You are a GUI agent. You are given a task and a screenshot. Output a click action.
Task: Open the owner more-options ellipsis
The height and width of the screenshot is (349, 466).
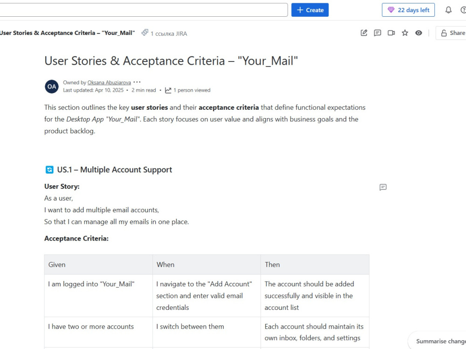(137, 82)
